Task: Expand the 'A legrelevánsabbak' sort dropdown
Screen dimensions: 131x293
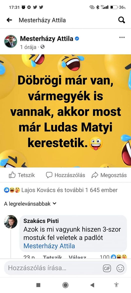Action: click(x=30, y=204)
